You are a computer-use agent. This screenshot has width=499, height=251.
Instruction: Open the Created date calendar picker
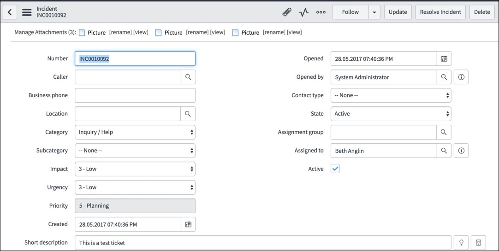(x=188, y=224)
